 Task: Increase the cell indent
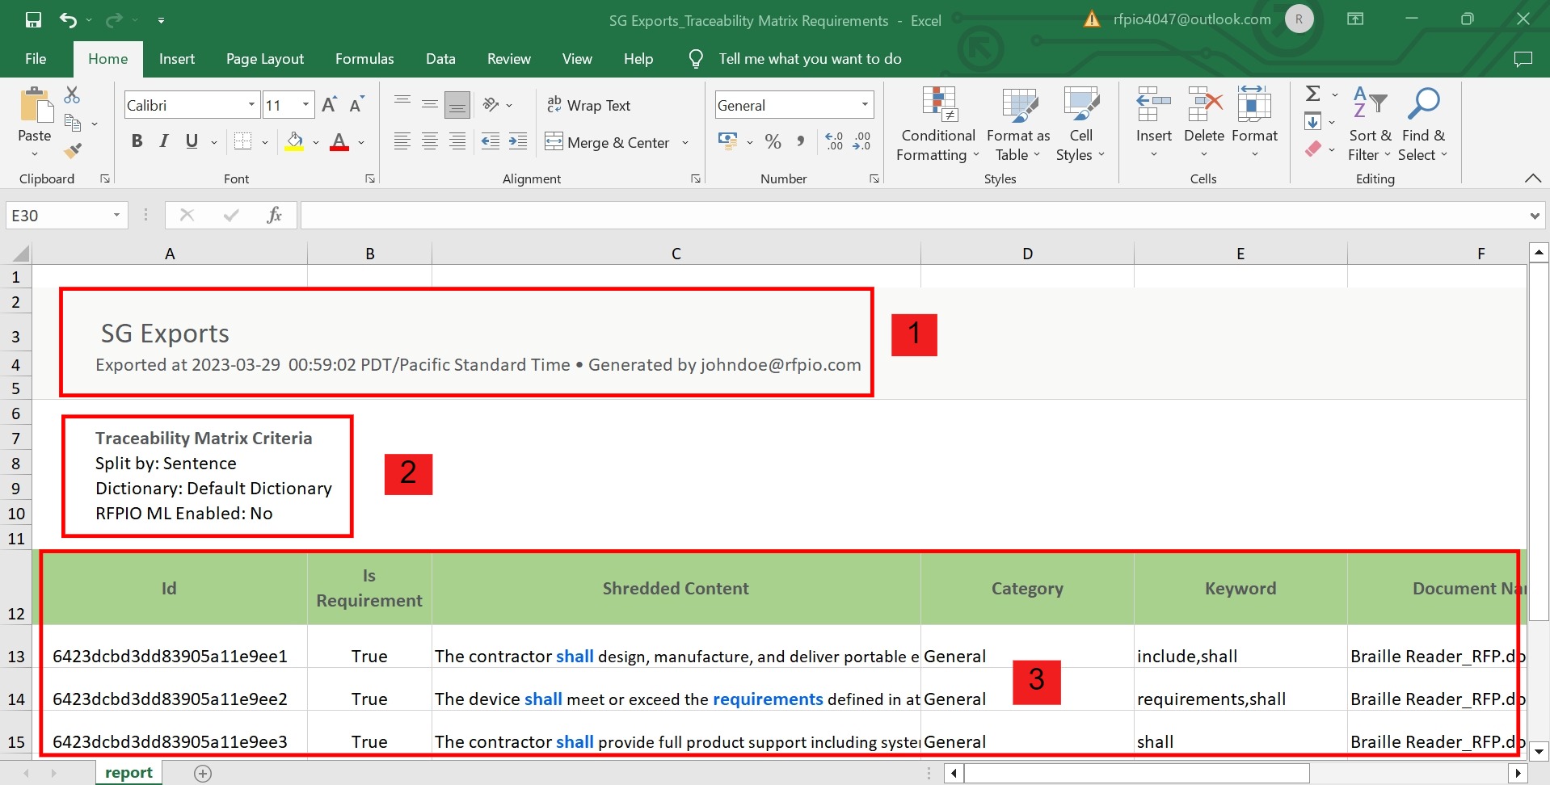coord(518,141)
